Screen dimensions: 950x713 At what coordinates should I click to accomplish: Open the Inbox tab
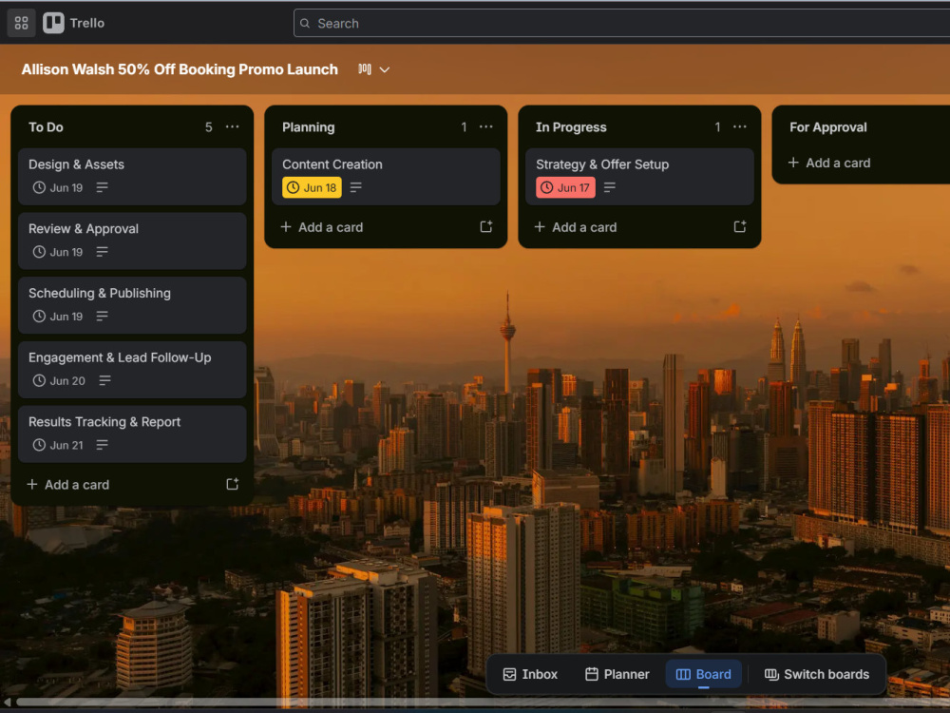pos(530,674)
